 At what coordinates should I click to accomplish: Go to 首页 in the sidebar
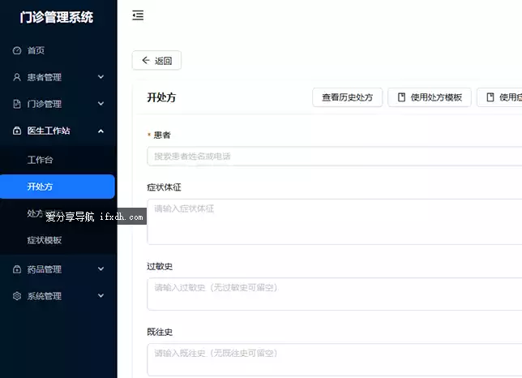tap(58, 50)
